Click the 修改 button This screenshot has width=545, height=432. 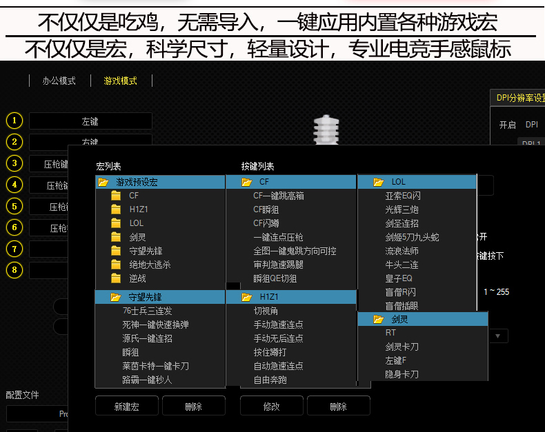pyautogui.click(x=271, y=406)
